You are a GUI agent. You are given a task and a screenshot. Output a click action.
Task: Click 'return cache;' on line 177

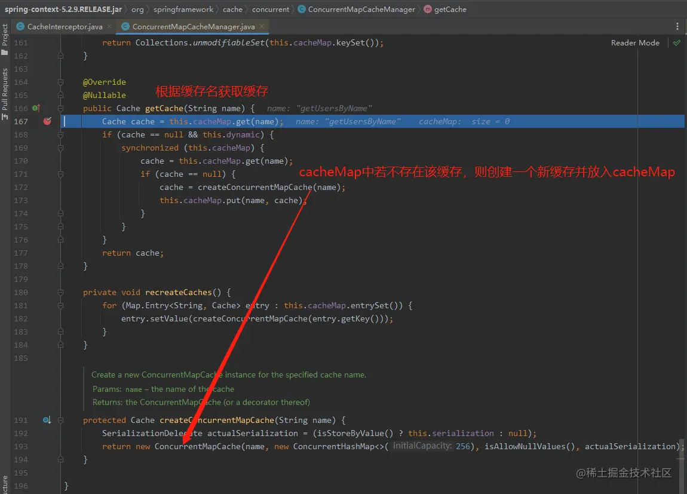coord(133,253)
